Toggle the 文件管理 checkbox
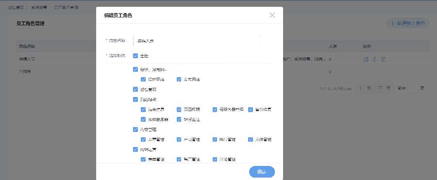The height and width of the screenshot is (180, 437). 250,139
